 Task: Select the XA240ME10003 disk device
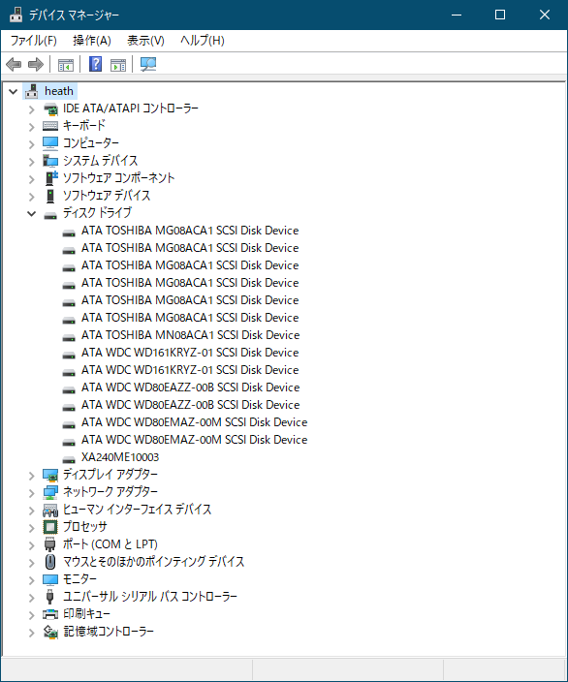coord(120,457)
